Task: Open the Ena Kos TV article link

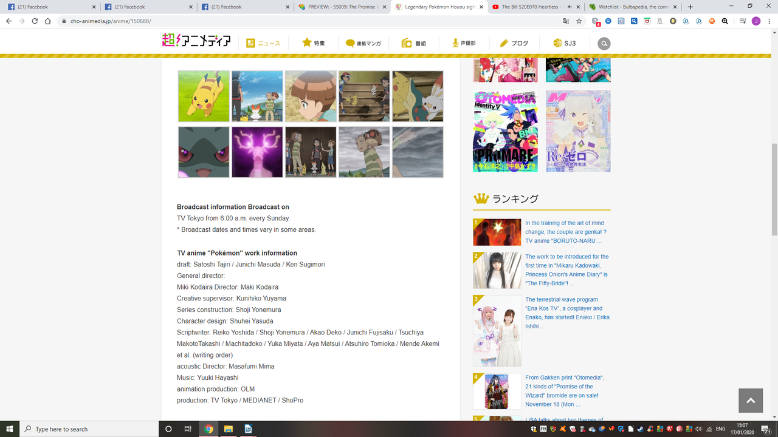Action: coord(567,313)
